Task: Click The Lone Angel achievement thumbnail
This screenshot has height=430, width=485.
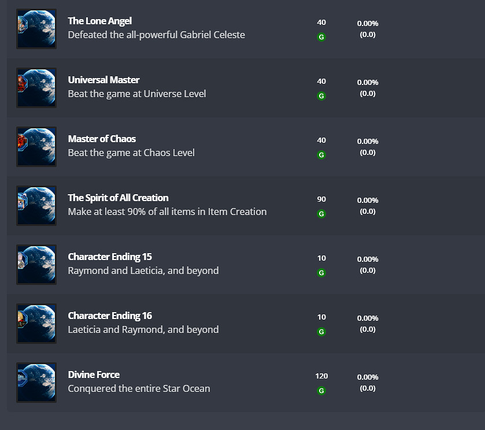Action: click(x=36, y=29)
